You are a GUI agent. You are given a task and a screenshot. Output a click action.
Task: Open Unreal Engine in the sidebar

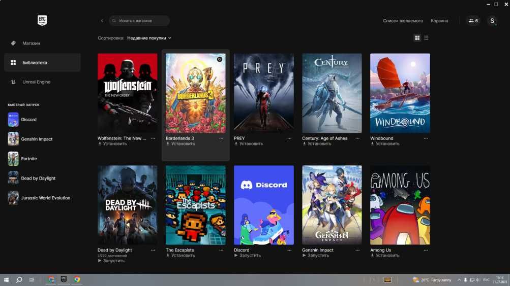tap(42, 82)
